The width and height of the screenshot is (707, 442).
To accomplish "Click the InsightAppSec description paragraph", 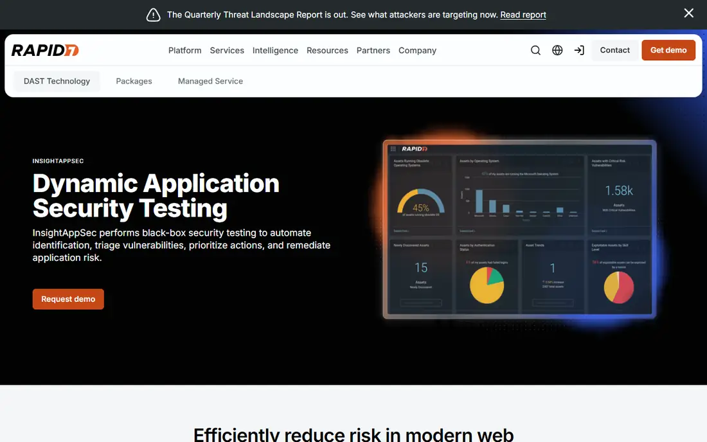I will 181,245.
